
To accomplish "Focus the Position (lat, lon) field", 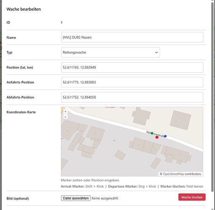I will [132, 67].
